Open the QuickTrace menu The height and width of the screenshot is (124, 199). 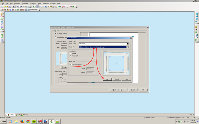(x=33, y=4)
